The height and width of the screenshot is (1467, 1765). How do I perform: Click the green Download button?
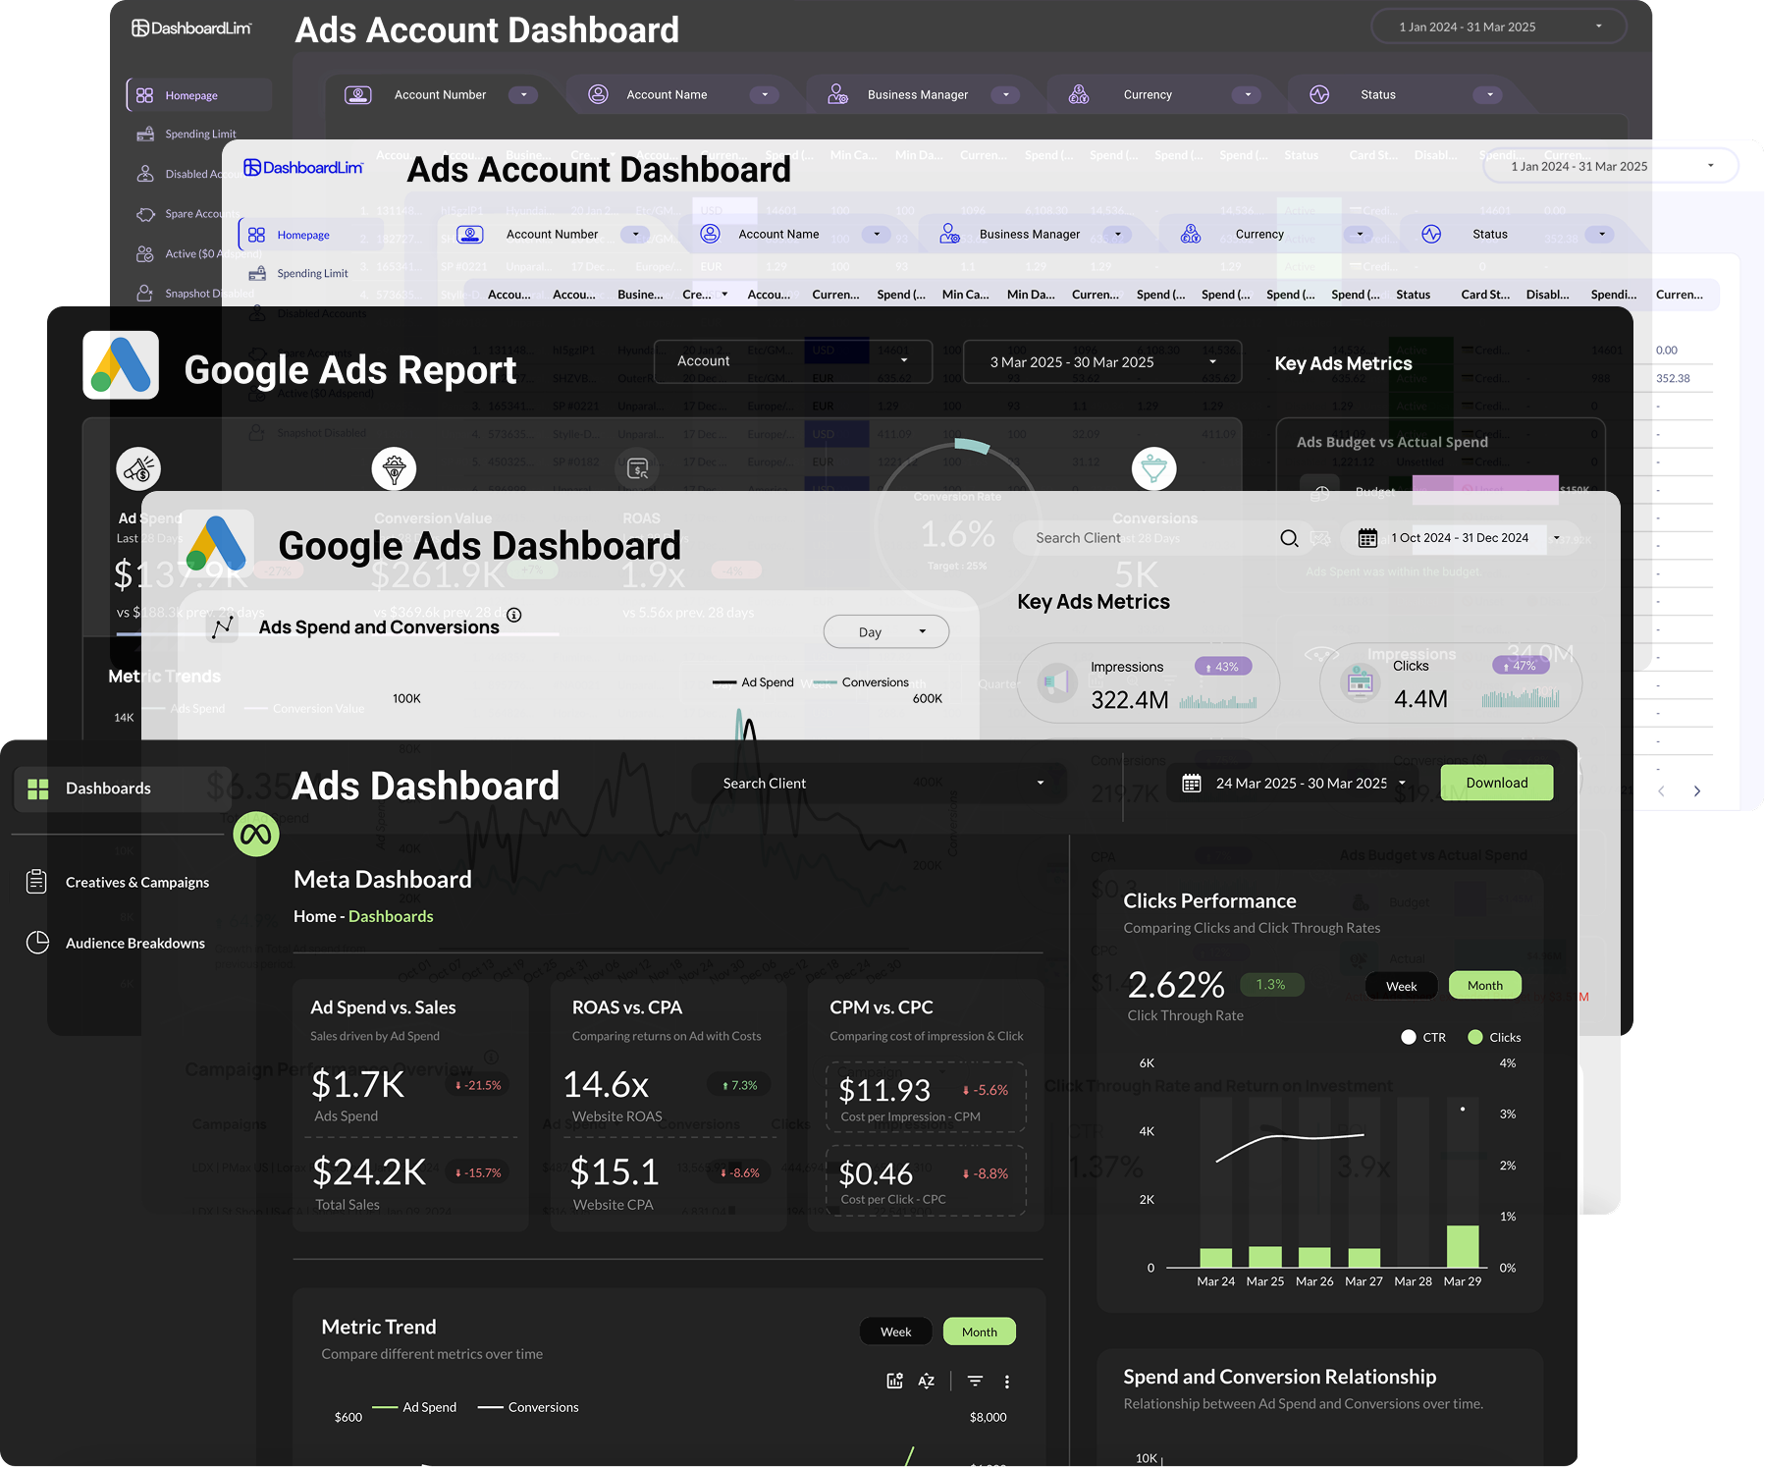(x=1496, y=783)
